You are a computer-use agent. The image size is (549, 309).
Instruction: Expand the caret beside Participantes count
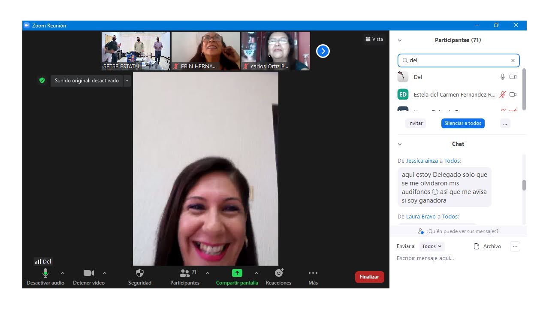point(208,273)
